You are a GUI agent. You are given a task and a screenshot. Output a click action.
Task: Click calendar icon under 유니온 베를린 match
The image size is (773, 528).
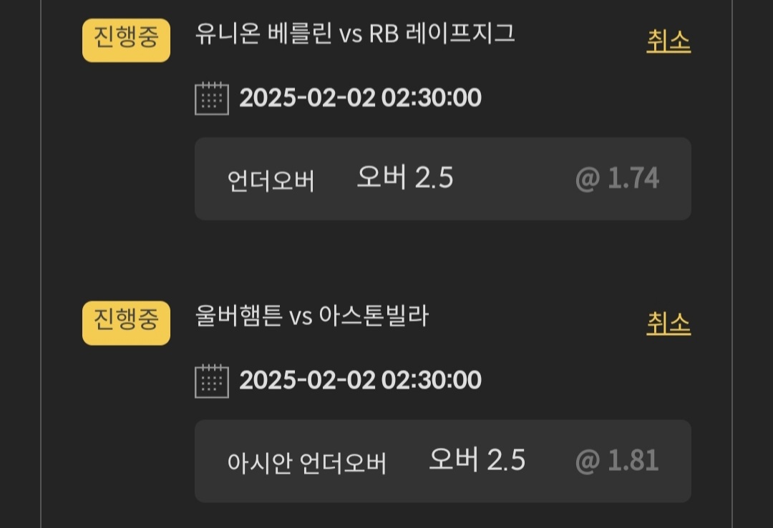212,99
